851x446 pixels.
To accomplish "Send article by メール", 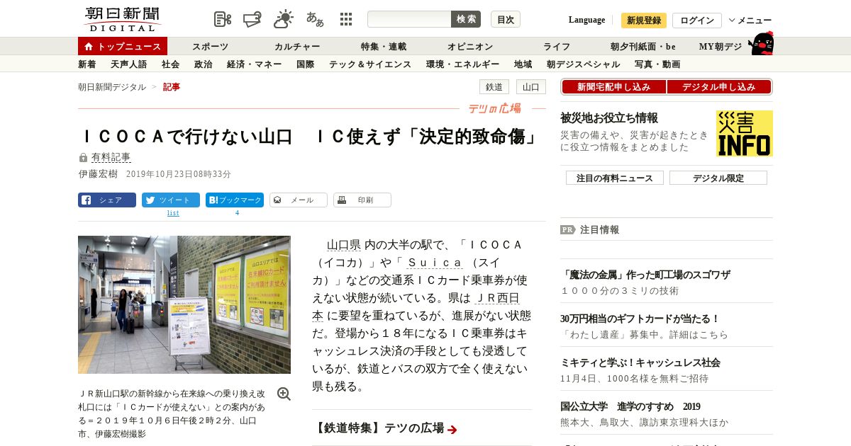I will click(299, 200).
